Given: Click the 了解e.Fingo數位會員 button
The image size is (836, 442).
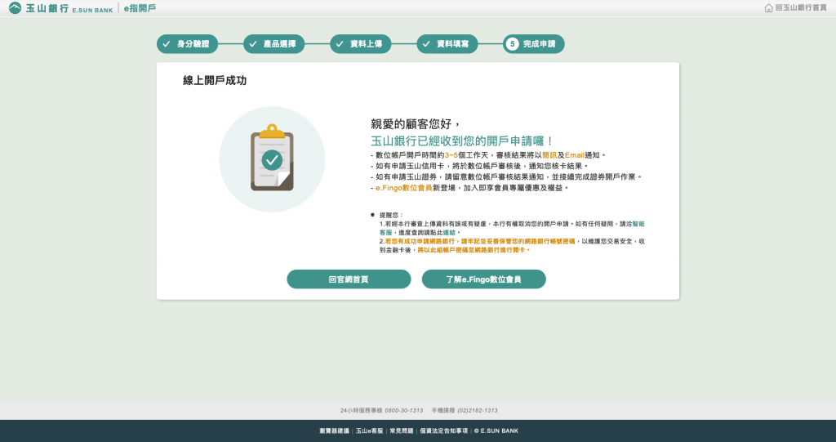Looking at the screenshot, I should (483, 279).
